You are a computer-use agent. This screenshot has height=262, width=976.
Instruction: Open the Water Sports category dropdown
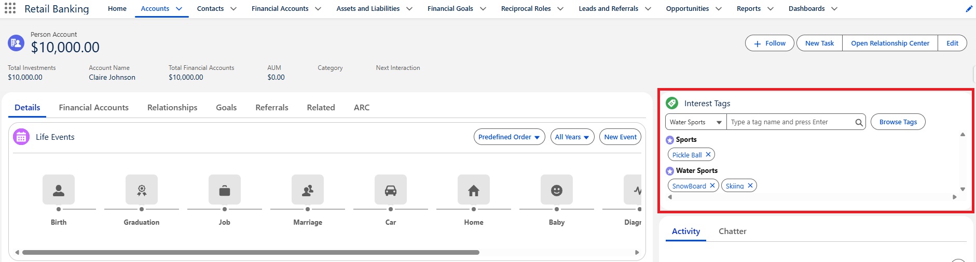coord(696,122)
